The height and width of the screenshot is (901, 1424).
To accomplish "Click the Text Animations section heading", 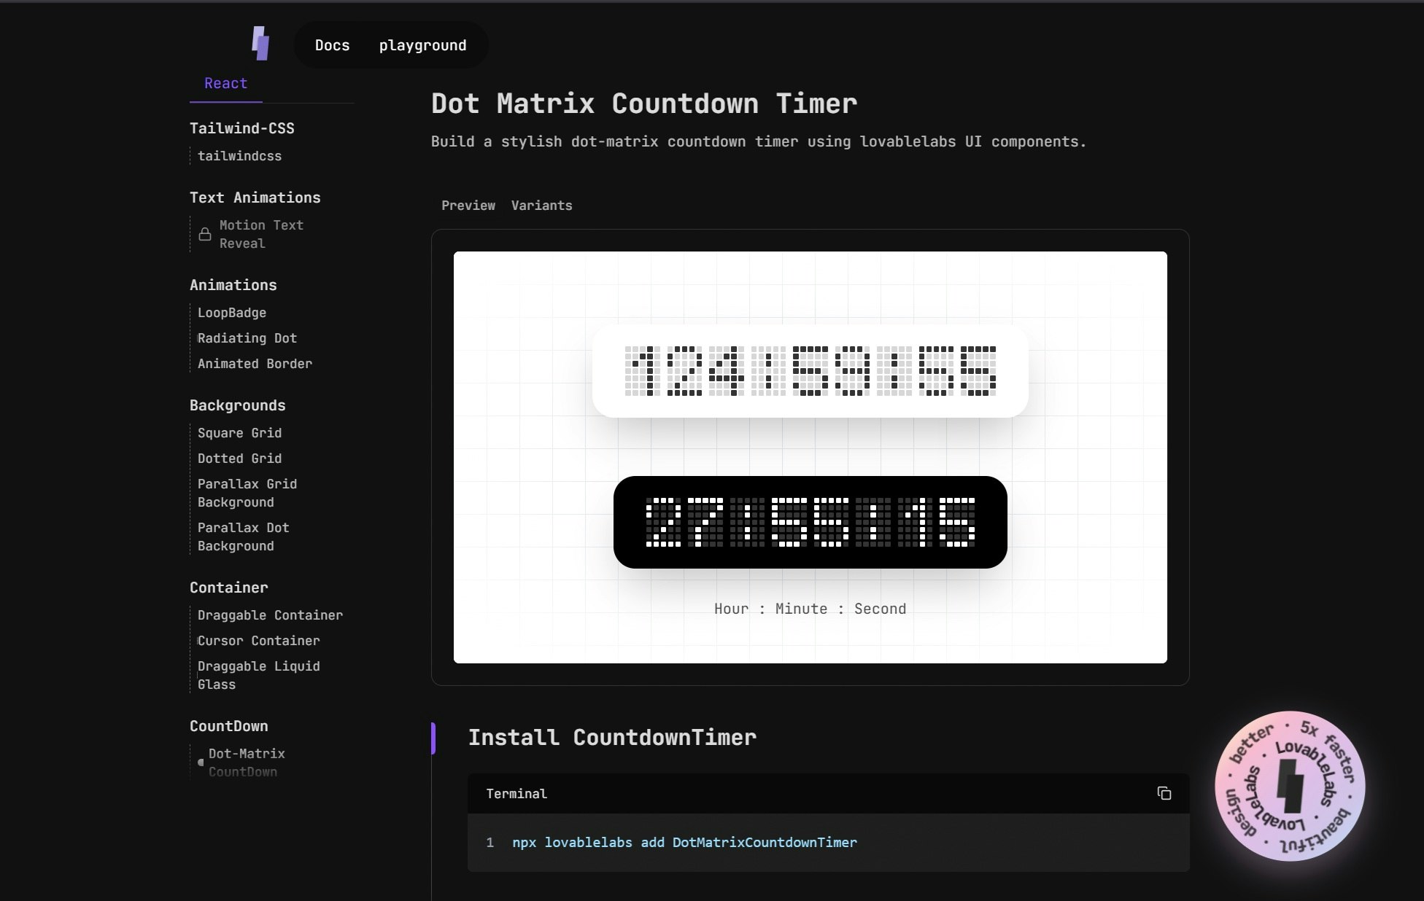I will pyautogui.click(x=255, y=198).
